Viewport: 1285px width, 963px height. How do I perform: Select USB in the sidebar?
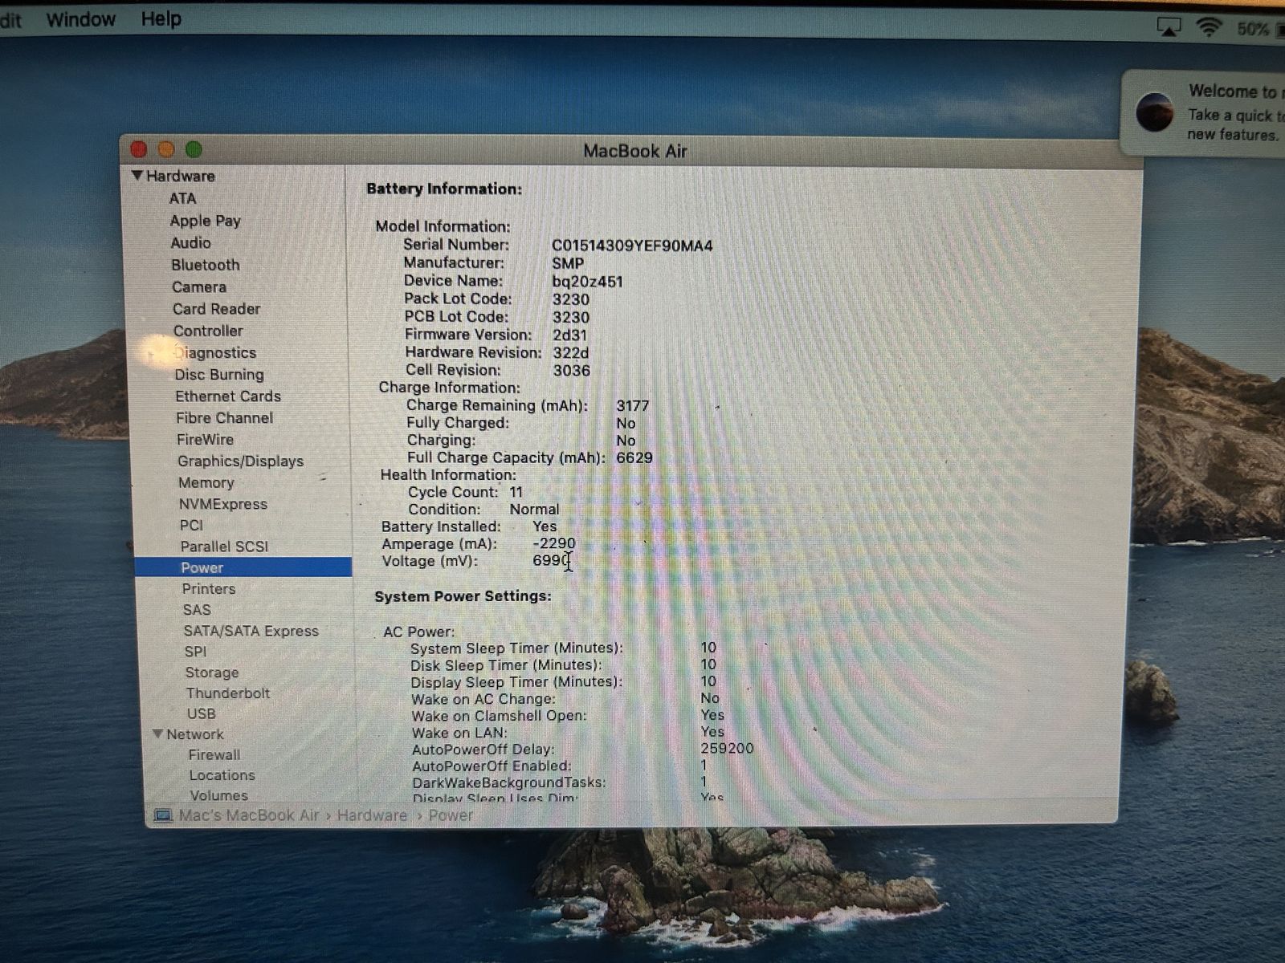[201, 713]
